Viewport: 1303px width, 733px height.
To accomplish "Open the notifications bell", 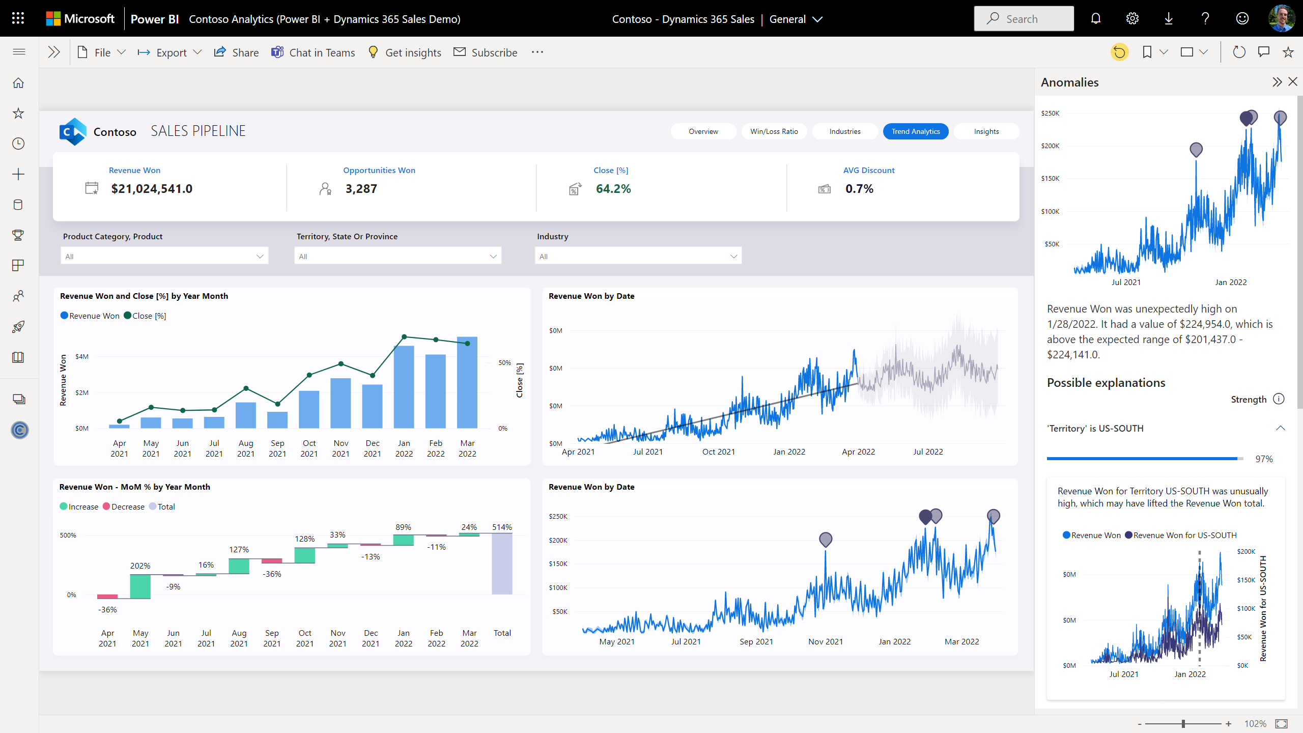I will point(1095,18).
